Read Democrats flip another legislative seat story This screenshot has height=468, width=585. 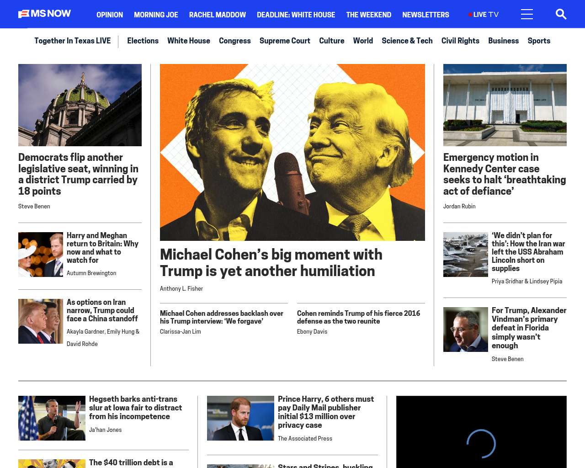tap(78, 174)
